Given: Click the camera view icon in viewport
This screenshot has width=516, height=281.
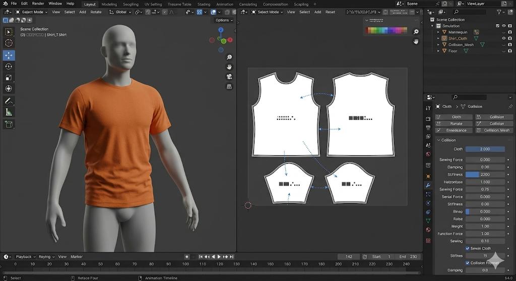Looking at the screenshot, I should 229,76.
